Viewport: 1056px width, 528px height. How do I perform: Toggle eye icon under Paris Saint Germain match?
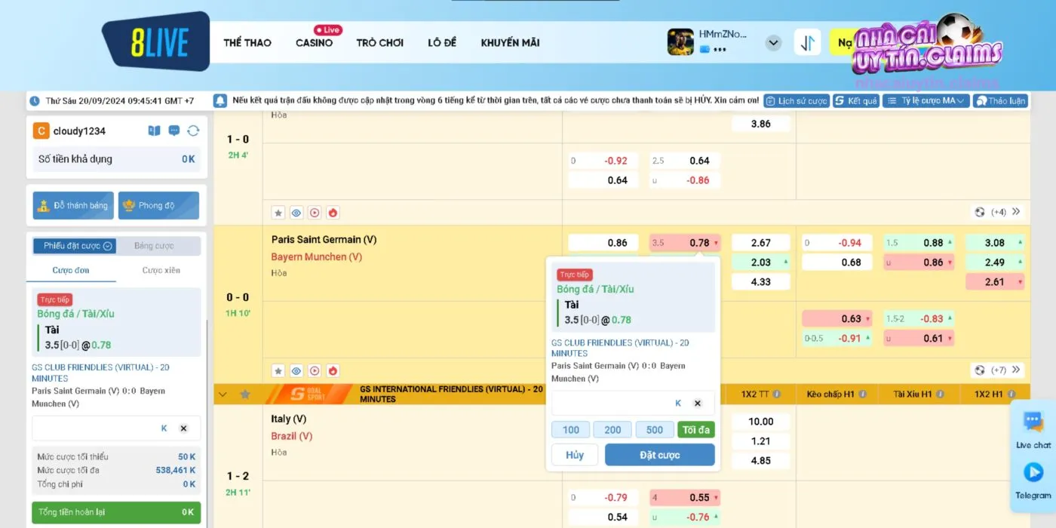click(x=296, y=370)
